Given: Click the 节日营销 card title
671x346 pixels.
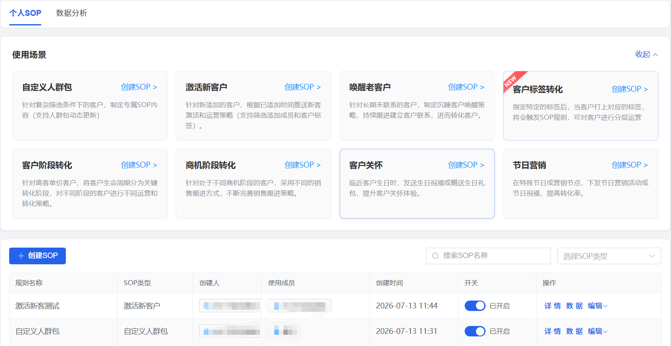Looking at the screenshot, I should [x=529, y=165].
